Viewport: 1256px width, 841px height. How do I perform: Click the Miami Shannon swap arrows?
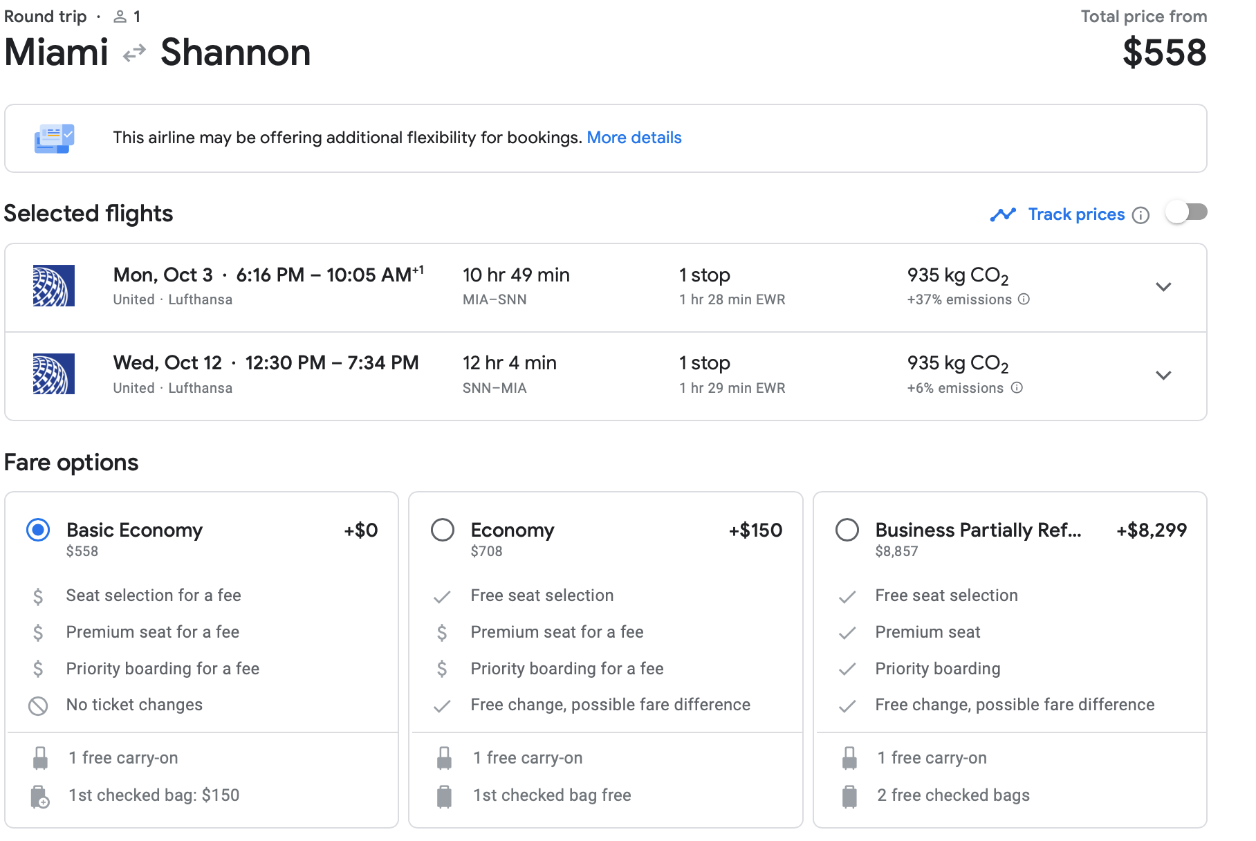click(x=134, y=53)
